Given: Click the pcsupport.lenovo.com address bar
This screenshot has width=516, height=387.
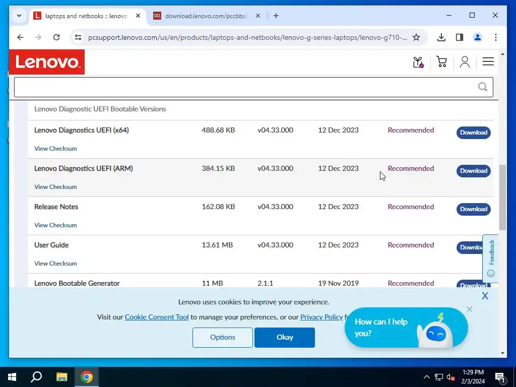Looking at the screenshot, I should (247, 37).
